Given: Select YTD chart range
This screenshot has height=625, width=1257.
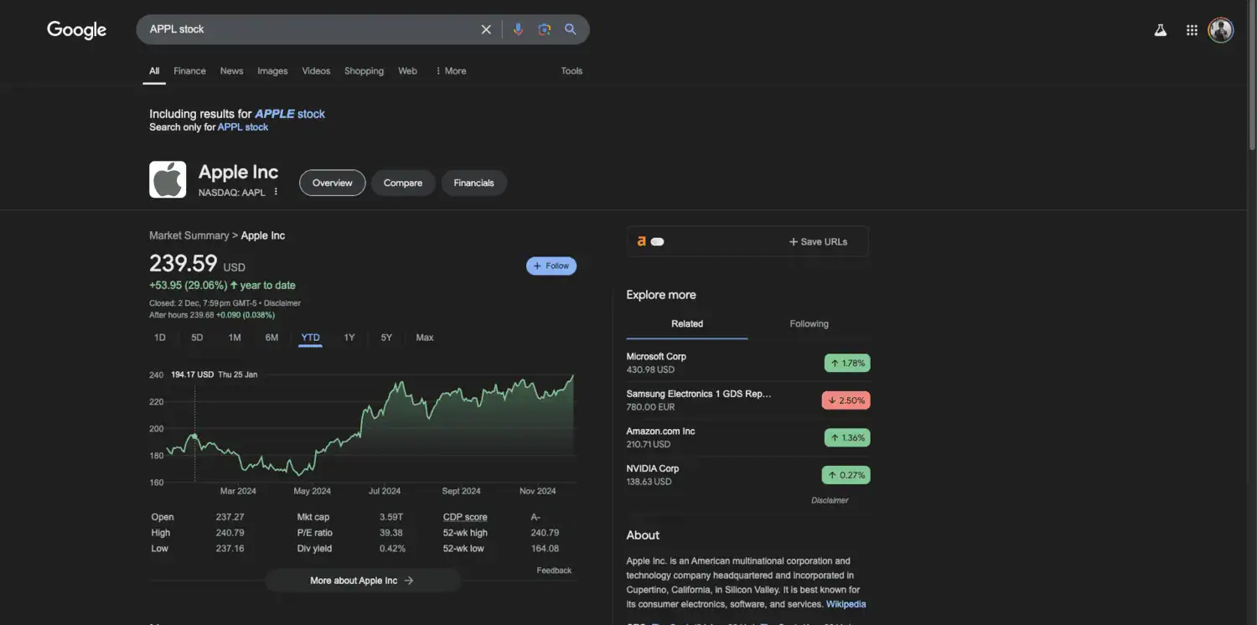Looking at the screenshot, I should [x=310, y=338].
